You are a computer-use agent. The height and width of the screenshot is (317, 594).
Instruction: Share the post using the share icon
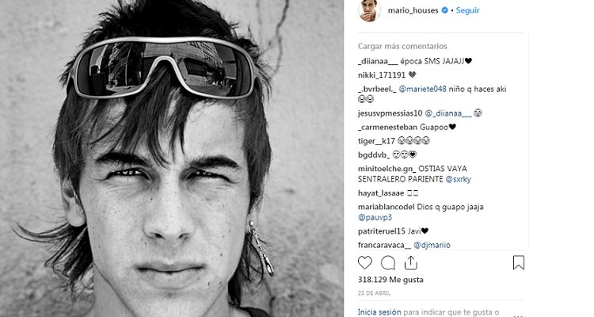tap(410, 263)
